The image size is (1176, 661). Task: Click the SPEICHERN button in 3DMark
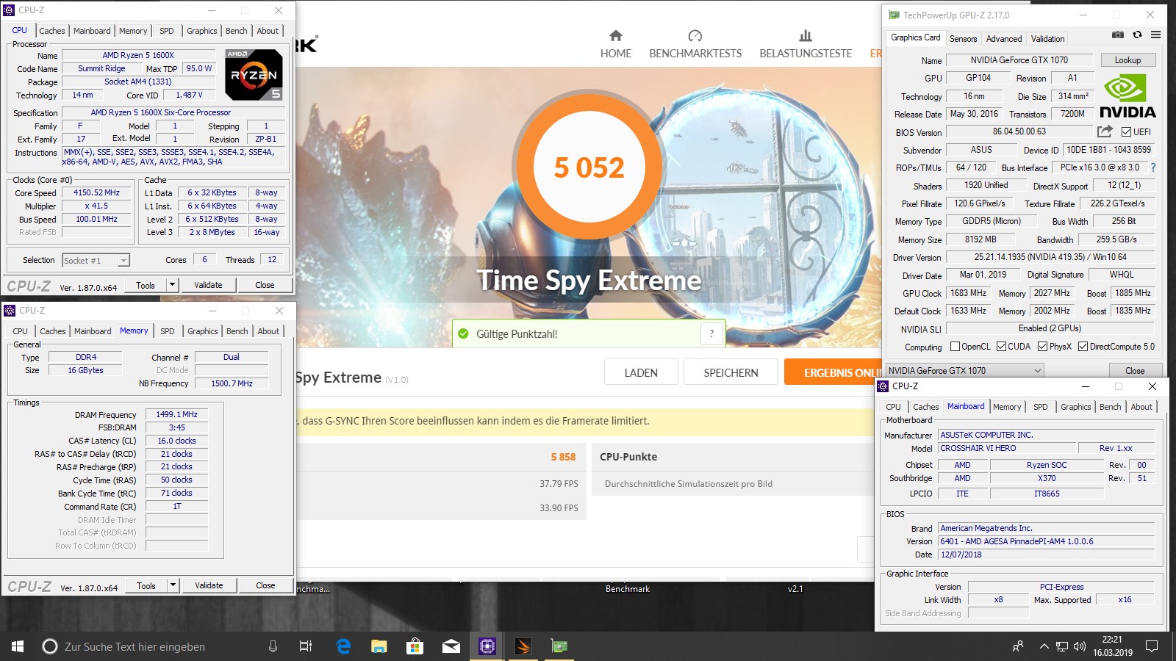[731, 372]
